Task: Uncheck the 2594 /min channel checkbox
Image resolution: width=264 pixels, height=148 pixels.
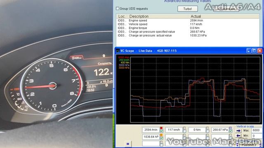Action: [x=161, y=131]
